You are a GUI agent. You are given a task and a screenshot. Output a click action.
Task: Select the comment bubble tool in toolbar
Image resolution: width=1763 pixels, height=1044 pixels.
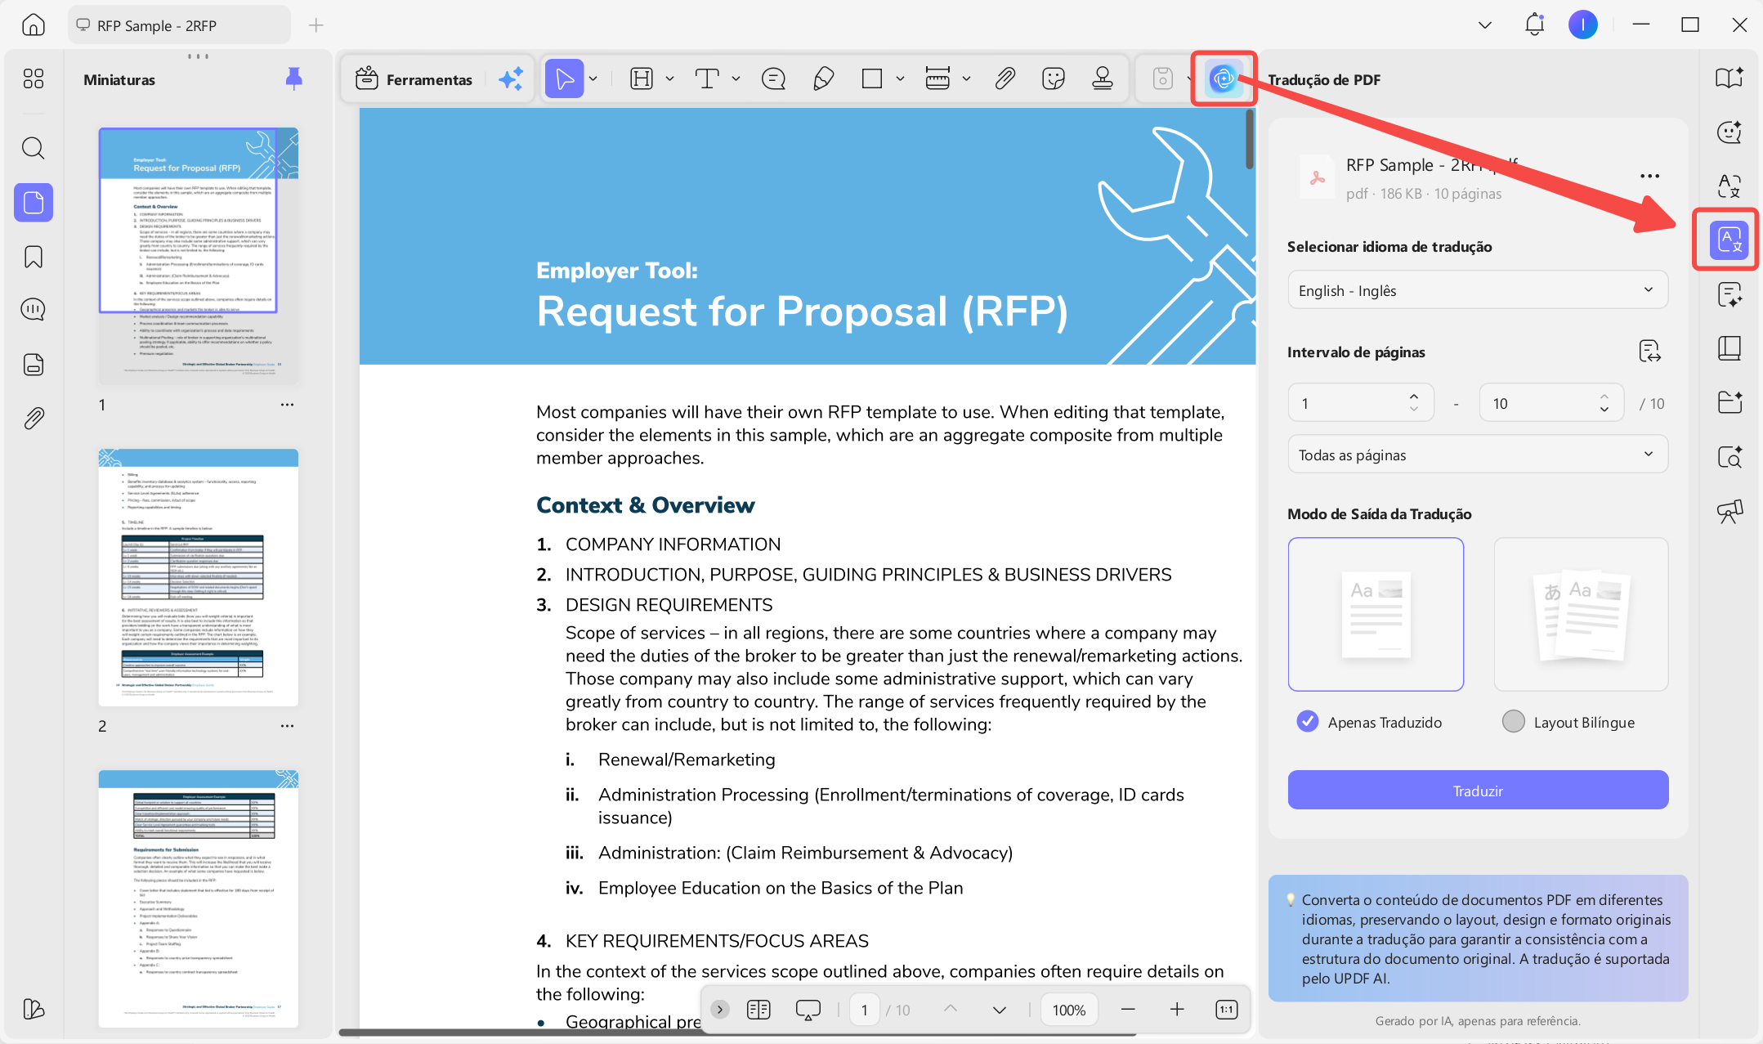pos(773,78)
